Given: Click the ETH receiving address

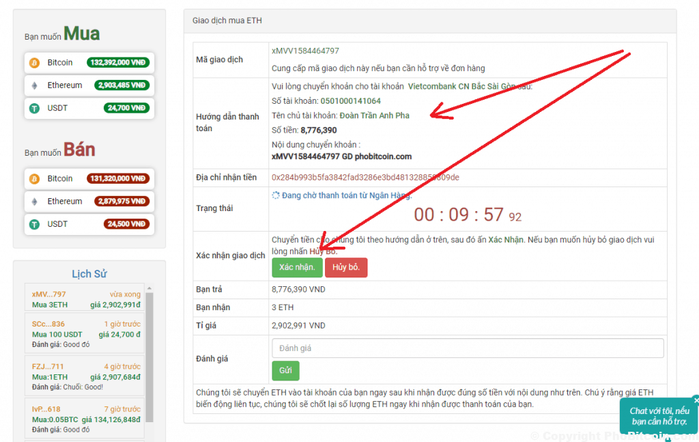Looking at the screenshot, I should [365, 178].
